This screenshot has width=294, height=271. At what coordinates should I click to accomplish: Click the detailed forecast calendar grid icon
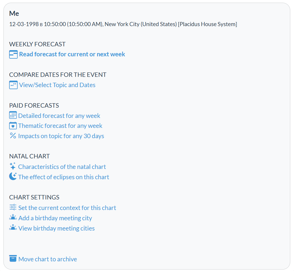coord(13,115)
